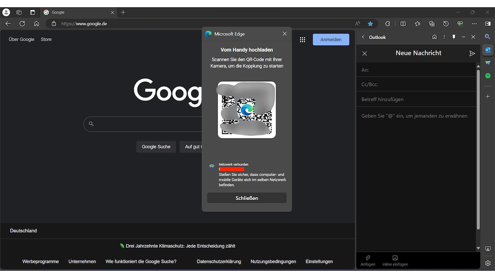
Task: Open the Favorites list
Action: tap(418, 23)
